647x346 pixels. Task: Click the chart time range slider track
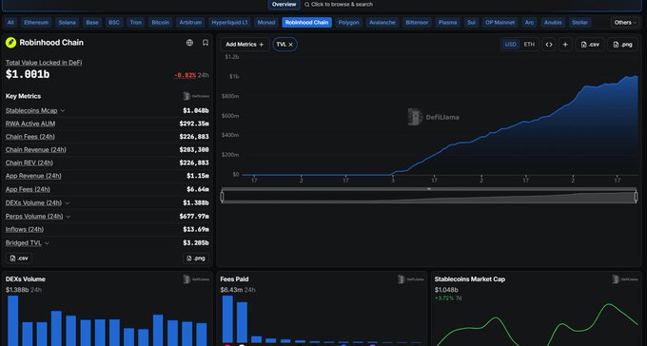[429, 197]
